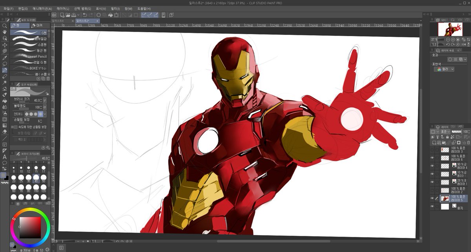The height and width of the screenshot is (252, 471).
Task: Click Clip Studio launcher icon
Action: (54, 15)
